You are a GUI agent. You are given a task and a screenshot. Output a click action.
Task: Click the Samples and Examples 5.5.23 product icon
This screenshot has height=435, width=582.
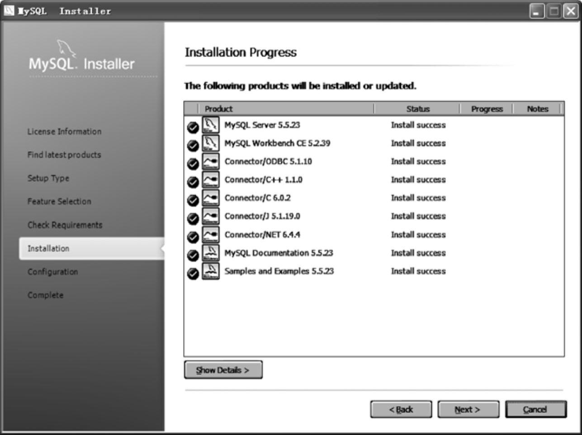[211, 271]
